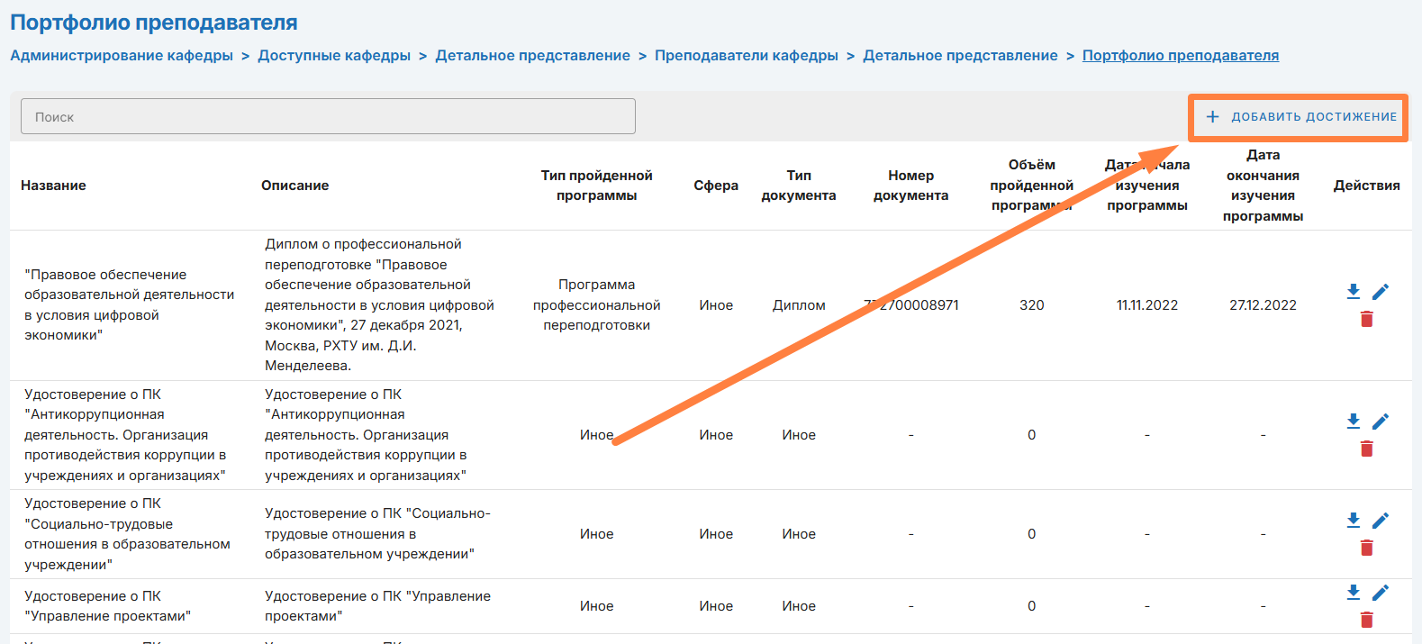Download the "Социально-трудовые отношения" certificate file

pos(1353,521)
